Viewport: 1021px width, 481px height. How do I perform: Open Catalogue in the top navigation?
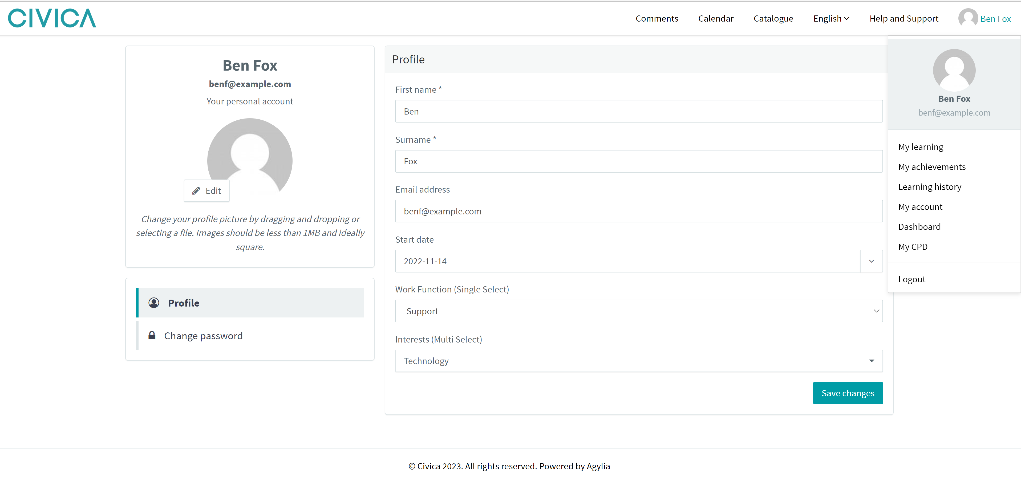coord(773,19)
